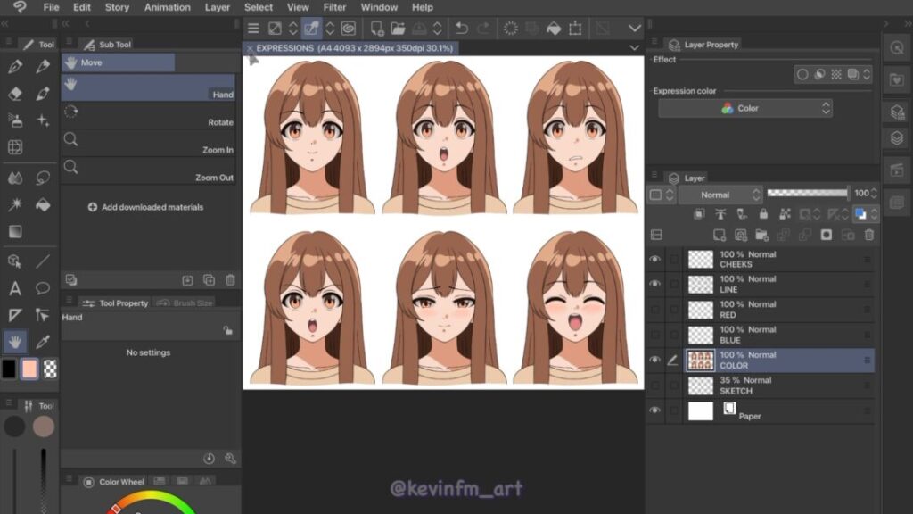Viewport: 913px width, 514px height.
Task: Hide the CHEEKS layer
Action: 655,259
